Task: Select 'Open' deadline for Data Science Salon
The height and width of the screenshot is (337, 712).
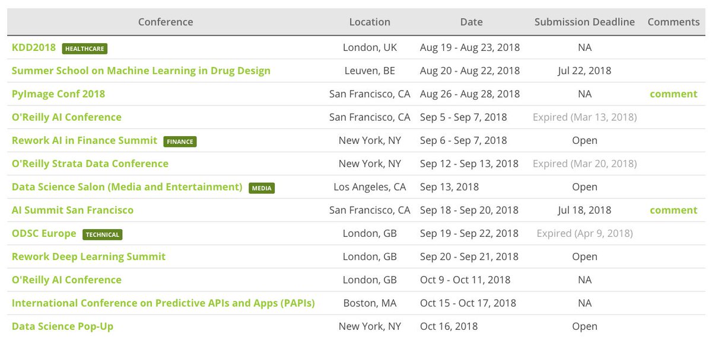Action: [584, 187]
